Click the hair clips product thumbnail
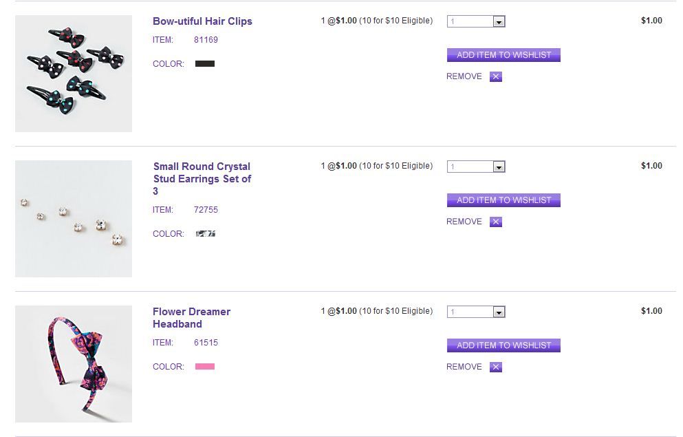This screenshot has width=683, height=437. [x=74, y=74]
